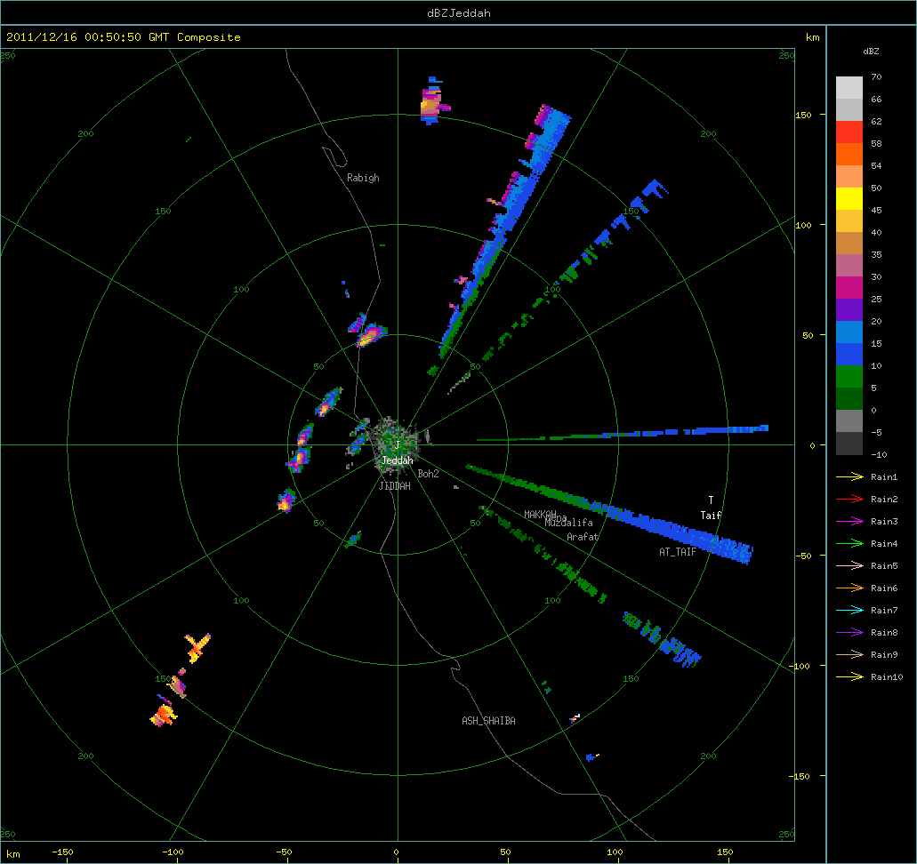The height and width of the screenshot is (864, 917).
Task: Select the 35 value on the dBZ scale
Action: (876, 254)
